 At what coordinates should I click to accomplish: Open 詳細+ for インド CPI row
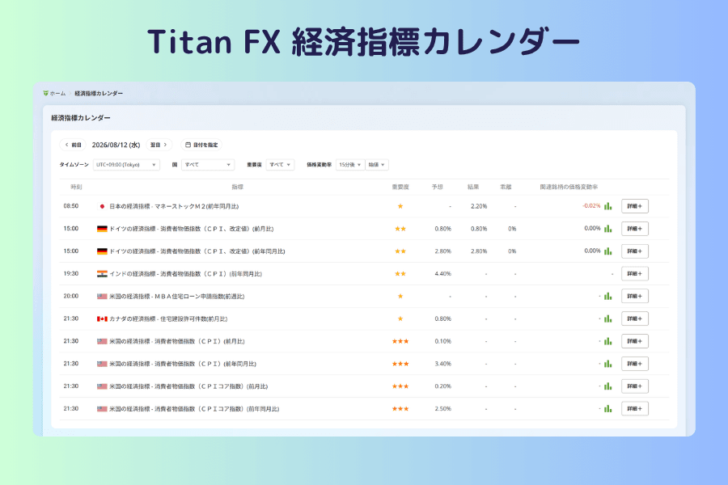(635, 273)
